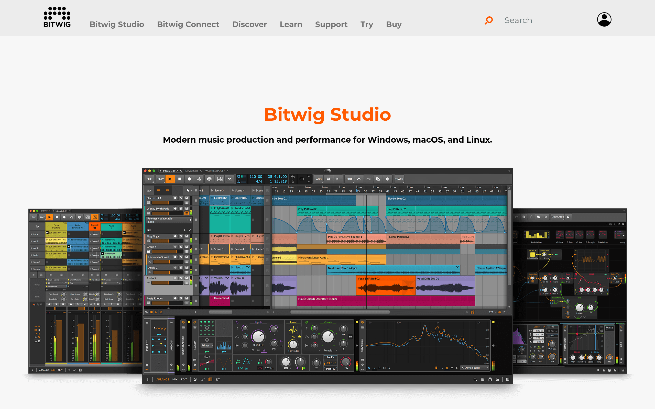Open the Support link in navigation

click(x=331, y=24)
